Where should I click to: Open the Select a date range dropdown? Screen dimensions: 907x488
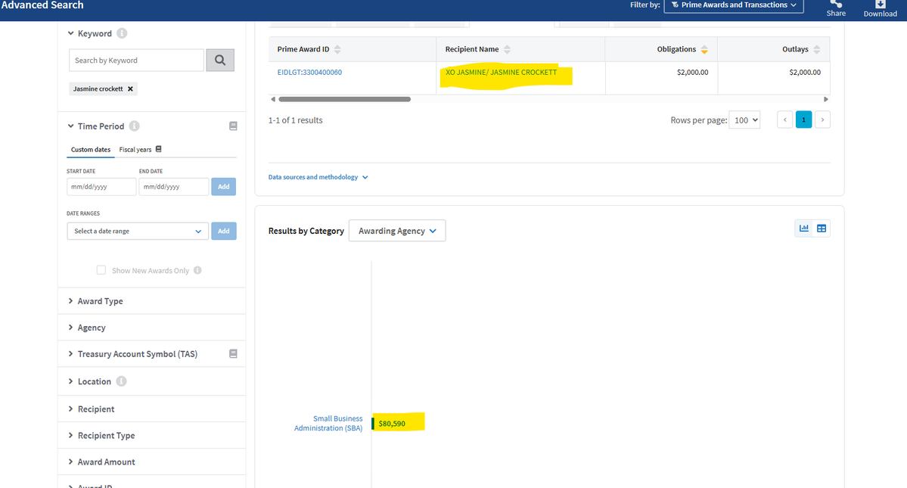tap(138, 232)
